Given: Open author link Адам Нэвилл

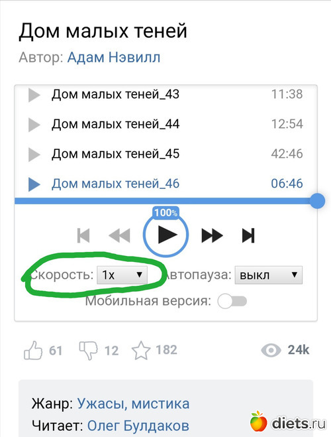Looking at the screenshot, I should pos(114,58).
